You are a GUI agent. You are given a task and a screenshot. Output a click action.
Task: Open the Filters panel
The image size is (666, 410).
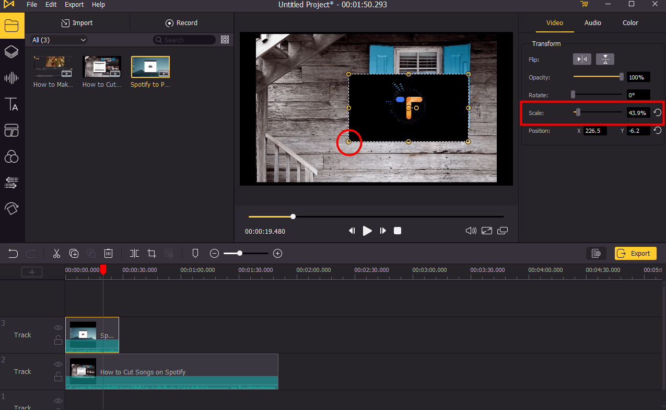click(x=11, y=156)
